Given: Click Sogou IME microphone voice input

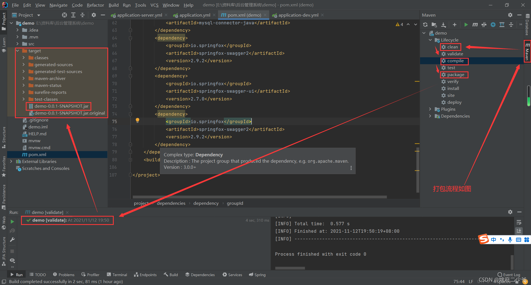Looking at the screenshot, I should coord(510,240).
